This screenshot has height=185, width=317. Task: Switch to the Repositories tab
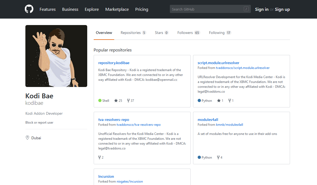pos(133,33)
